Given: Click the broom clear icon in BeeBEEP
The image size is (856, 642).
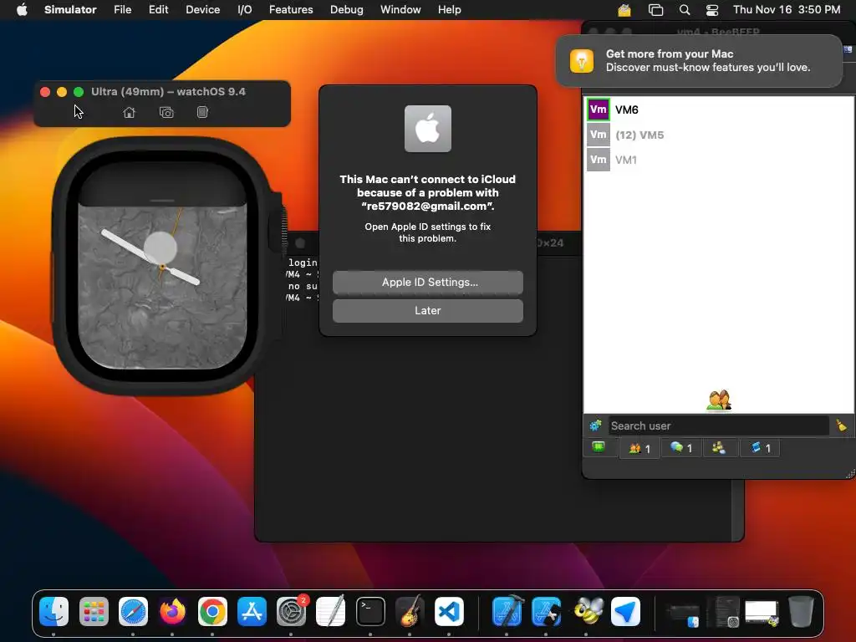Looking at the screenshot, I should pyautogui.click(x=841, y=425).
